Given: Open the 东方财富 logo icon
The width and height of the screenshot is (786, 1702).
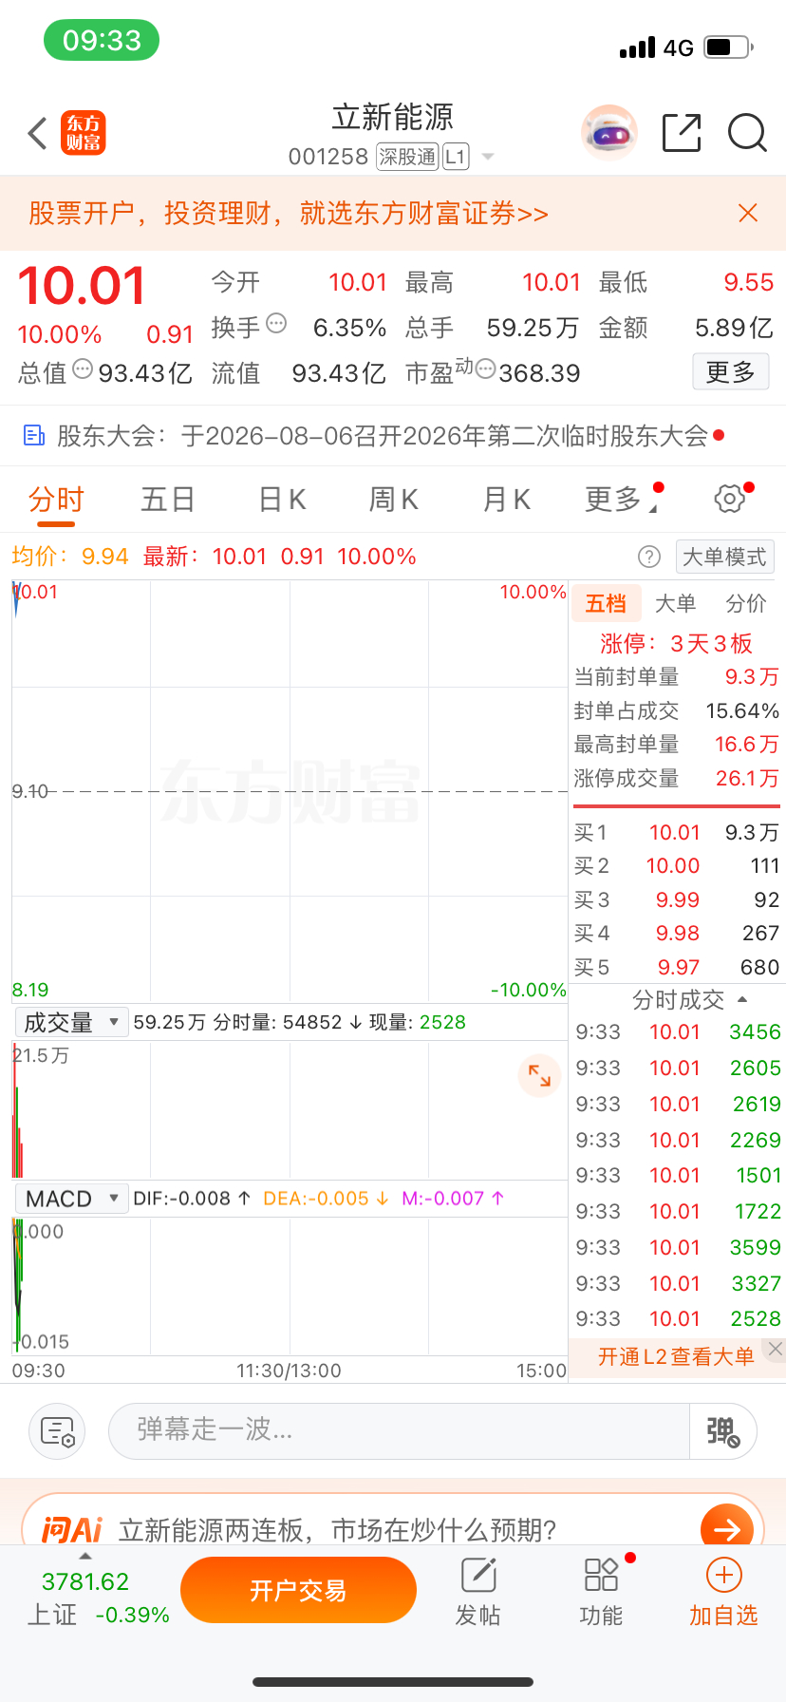Looking at the screenshot, I should pos(84,134).
